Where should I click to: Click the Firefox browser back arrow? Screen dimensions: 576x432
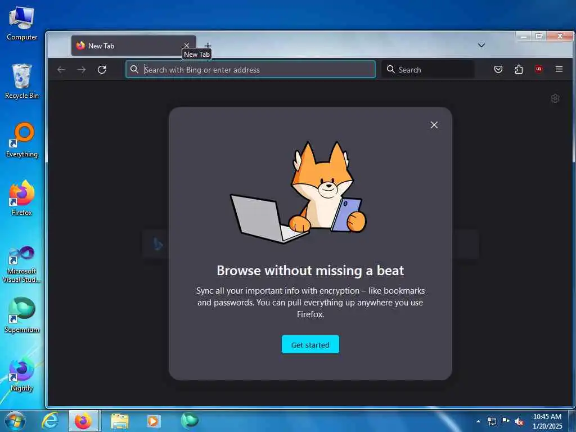61,69
